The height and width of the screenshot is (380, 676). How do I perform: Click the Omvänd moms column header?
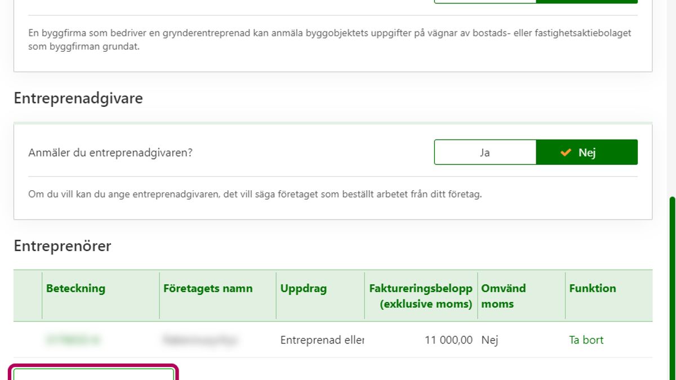pyautogui.click(x=503, y=296)
